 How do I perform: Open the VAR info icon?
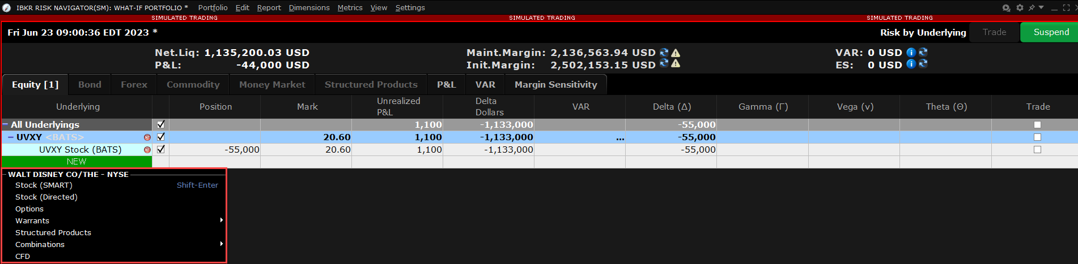point(911,53)
